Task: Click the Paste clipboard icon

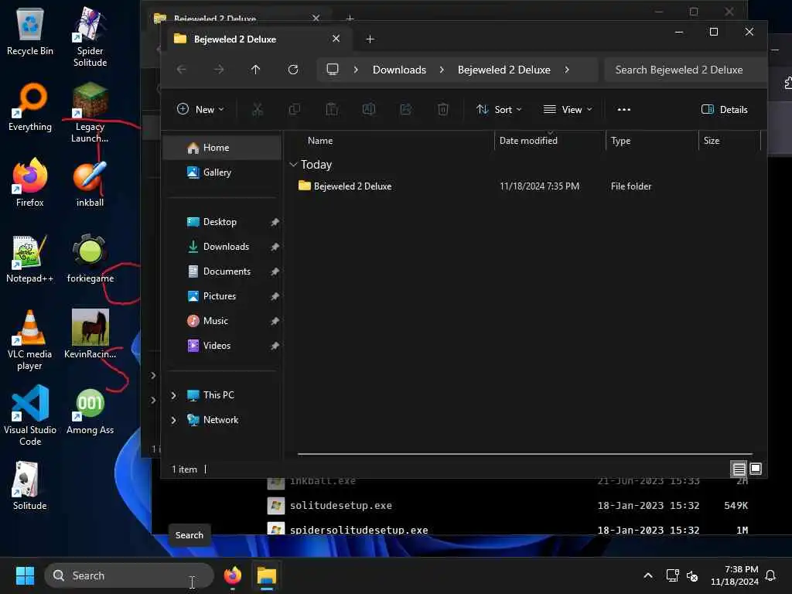Action: tap(332, 109)
